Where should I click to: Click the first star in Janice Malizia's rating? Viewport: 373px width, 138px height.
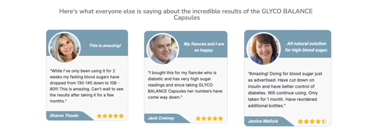[x=301, y=122]
